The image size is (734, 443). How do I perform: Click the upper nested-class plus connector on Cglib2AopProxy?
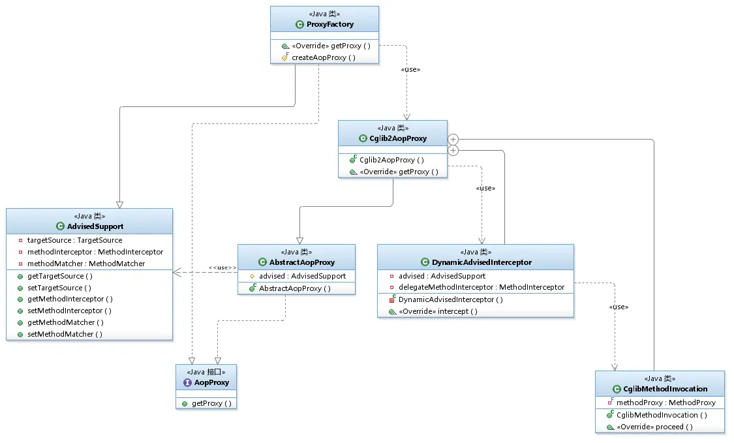point(453,139)
